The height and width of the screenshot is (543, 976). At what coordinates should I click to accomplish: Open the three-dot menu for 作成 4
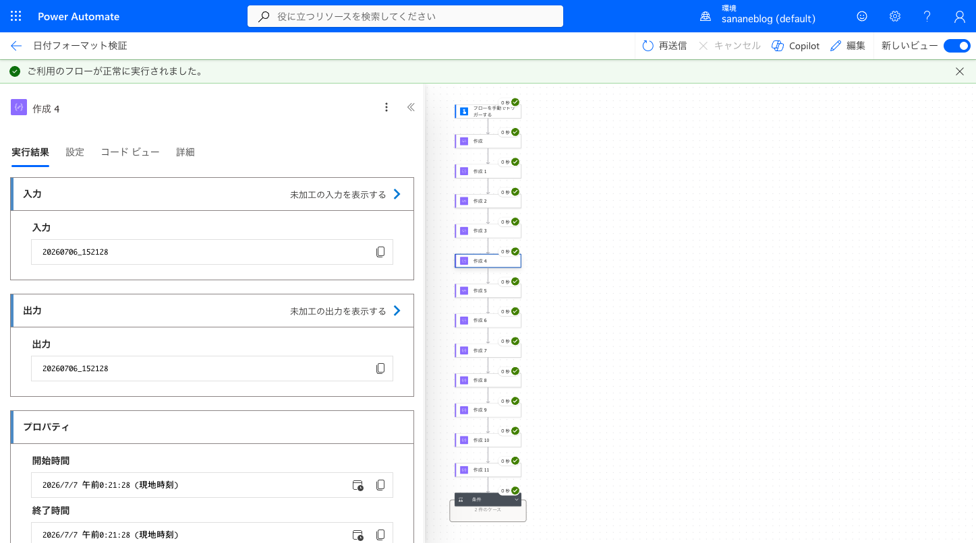click(386, 107)
